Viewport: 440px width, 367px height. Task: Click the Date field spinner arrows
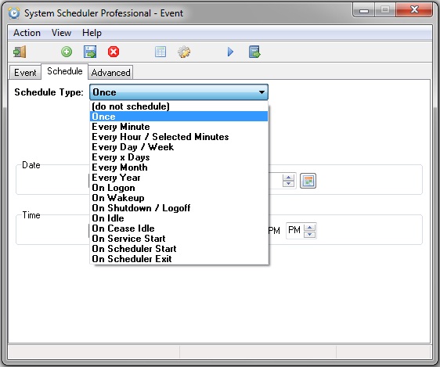(x=288, y=181)
